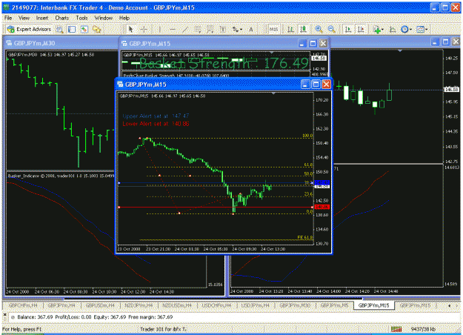This screenshot has width=463, height=335.
Task: Select the blue Upper Alert price label
Action: click(322, 182)
